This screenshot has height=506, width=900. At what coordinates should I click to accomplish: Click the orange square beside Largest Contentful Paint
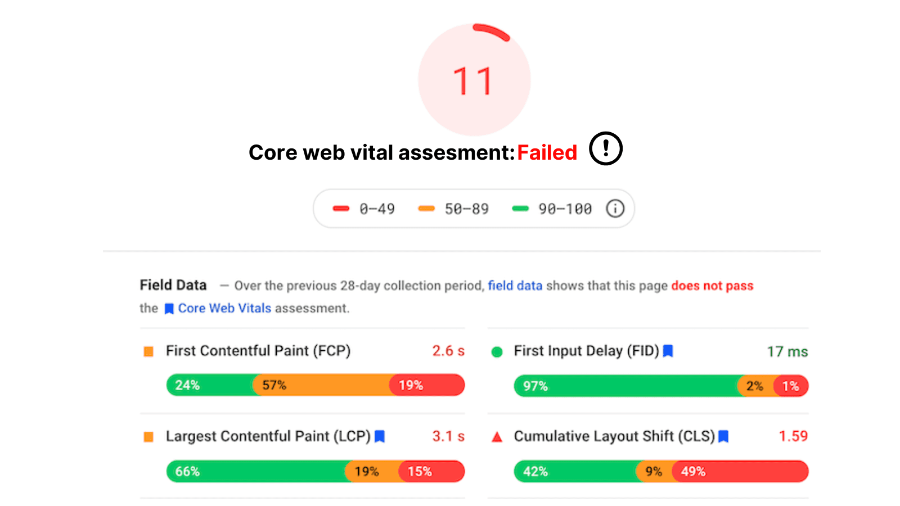click(148, 437)
